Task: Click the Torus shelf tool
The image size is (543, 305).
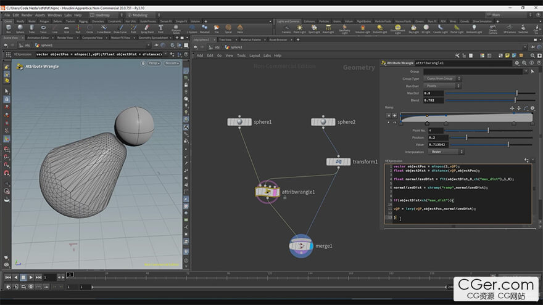Action: click(x=43, y=28)
